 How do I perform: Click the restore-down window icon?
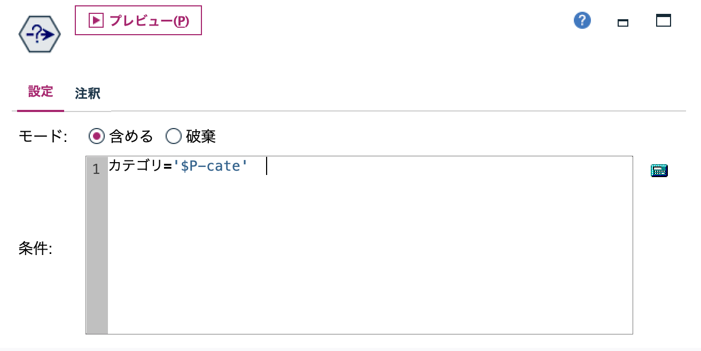click(622, 23)
